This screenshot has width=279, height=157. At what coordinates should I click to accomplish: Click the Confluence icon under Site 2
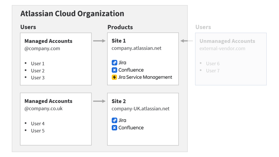point(114,128)
